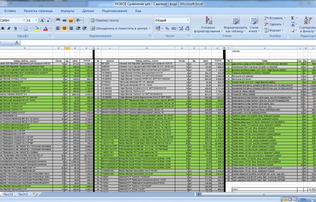Click the Удалить cells button
This screenshot has height=202, width=316.
tap(274, 24)
